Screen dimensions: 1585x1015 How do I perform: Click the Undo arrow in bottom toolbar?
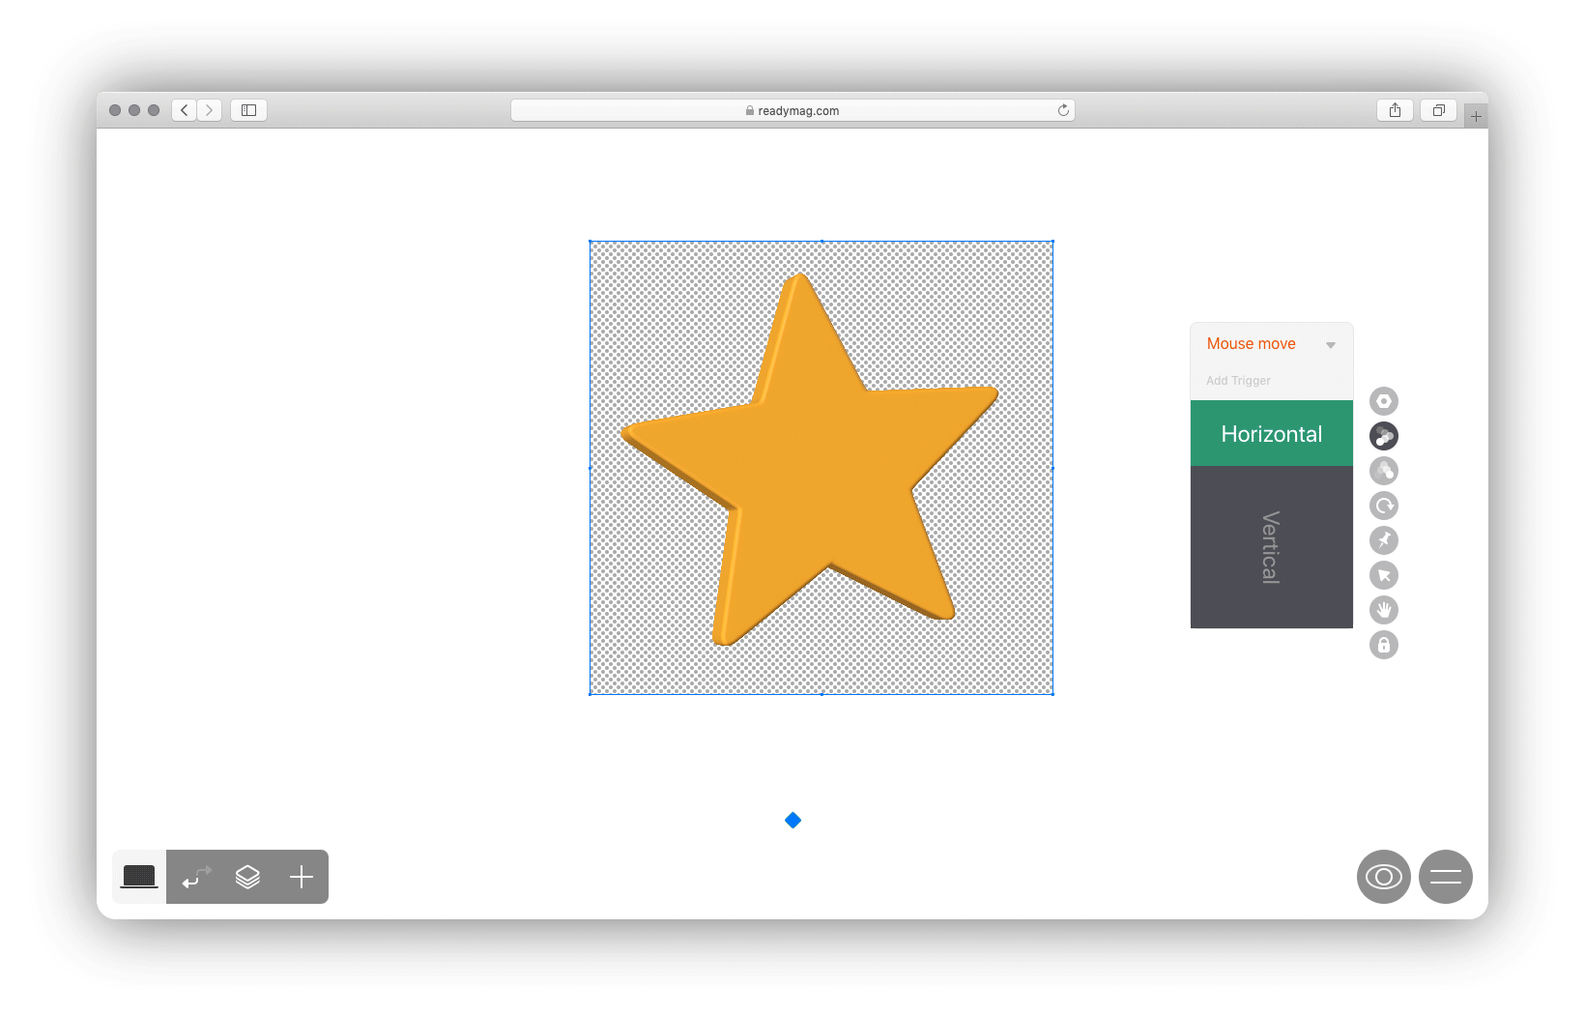195,877
